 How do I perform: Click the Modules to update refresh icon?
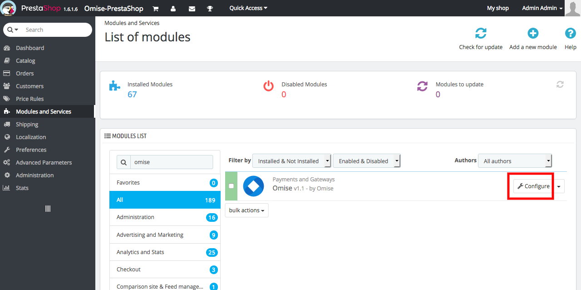point(422,85)
